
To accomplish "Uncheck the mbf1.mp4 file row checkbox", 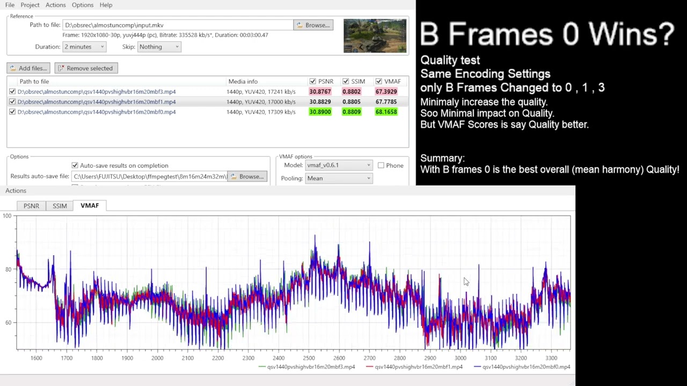I will pyautogui.click(x=12, y=102).
